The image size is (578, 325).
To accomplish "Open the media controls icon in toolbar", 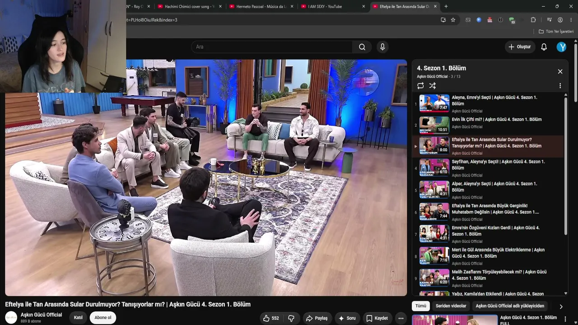I will coord(549,20).
